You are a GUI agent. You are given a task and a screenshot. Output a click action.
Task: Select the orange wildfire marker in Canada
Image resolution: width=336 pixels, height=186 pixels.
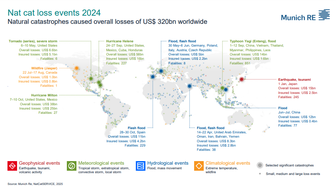(x=76, y=68)
